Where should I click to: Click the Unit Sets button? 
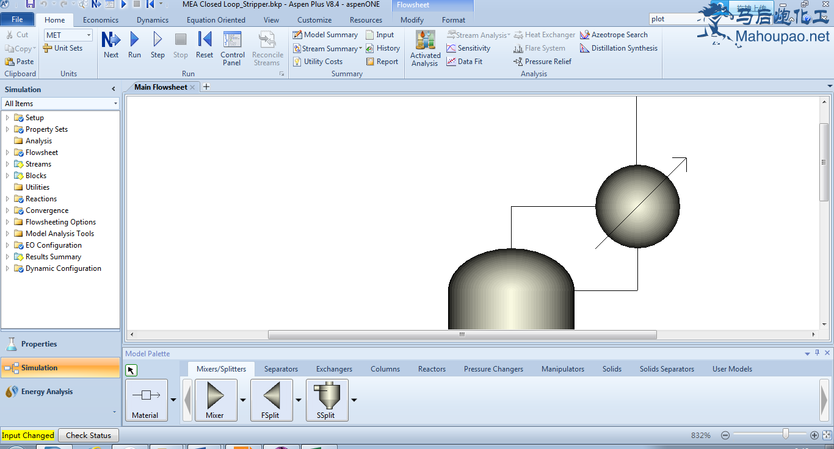coord(63,48)
